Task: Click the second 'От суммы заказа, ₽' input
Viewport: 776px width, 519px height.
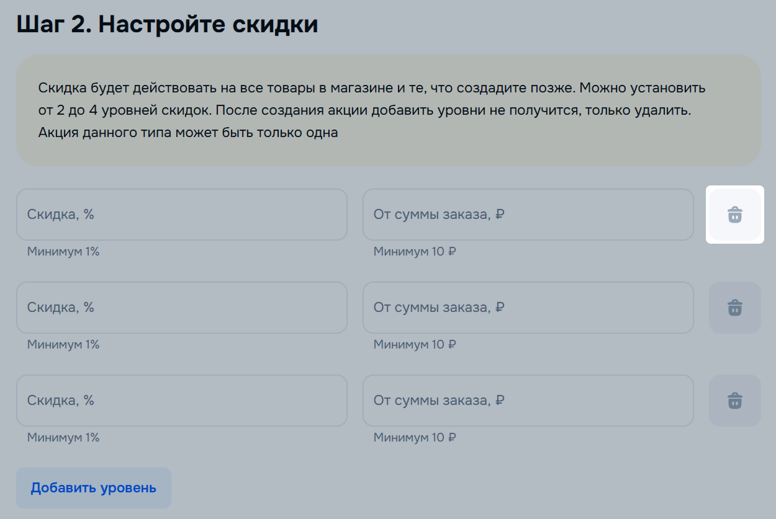Action: [528, 308]
